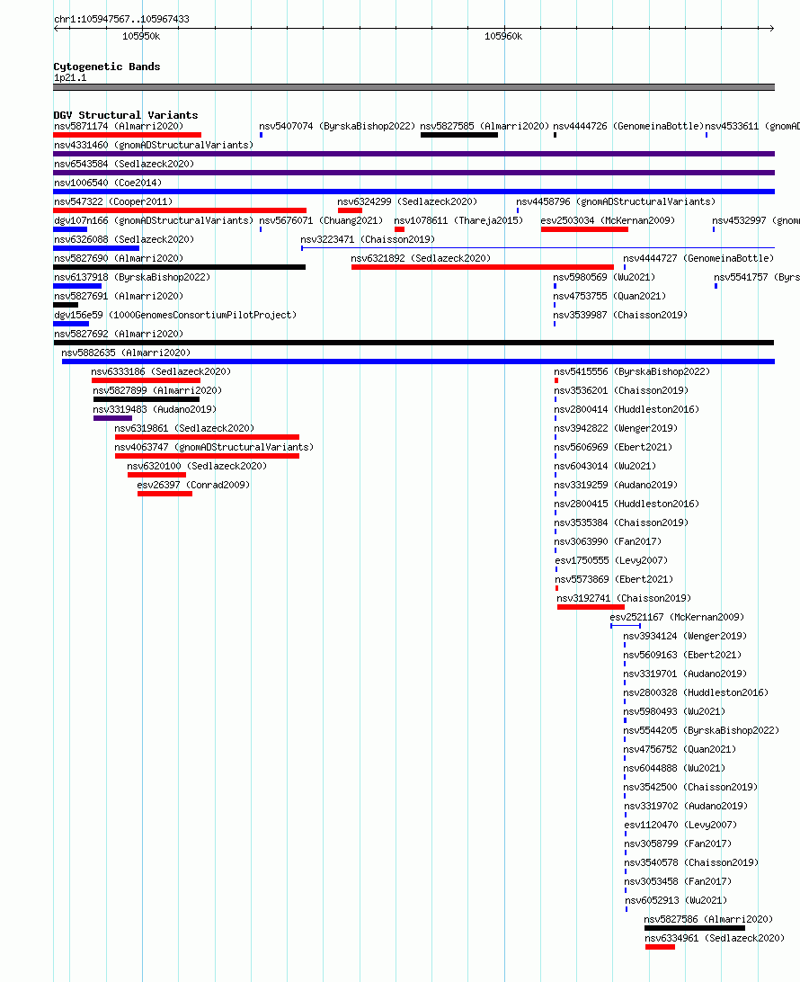This screenshot has height=982, width=800.
Task: Select nsv3319259 (Audano2019) label
Action: 616,485
